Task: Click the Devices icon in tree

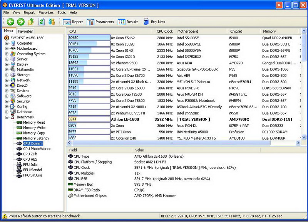Action: 13,91
